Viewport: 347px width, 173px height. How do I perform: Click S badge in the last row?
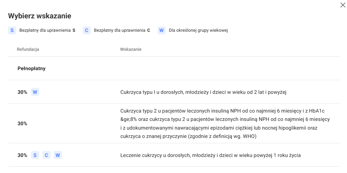[x=35, y=155]
